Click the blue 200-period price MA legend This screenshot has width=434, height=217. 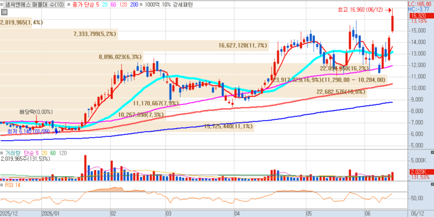(135, 4)
